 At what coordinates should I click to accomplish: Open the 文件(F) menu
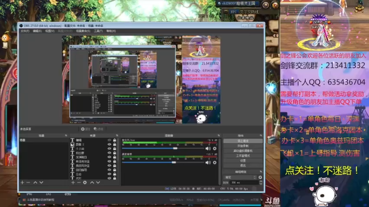[25, 31]
